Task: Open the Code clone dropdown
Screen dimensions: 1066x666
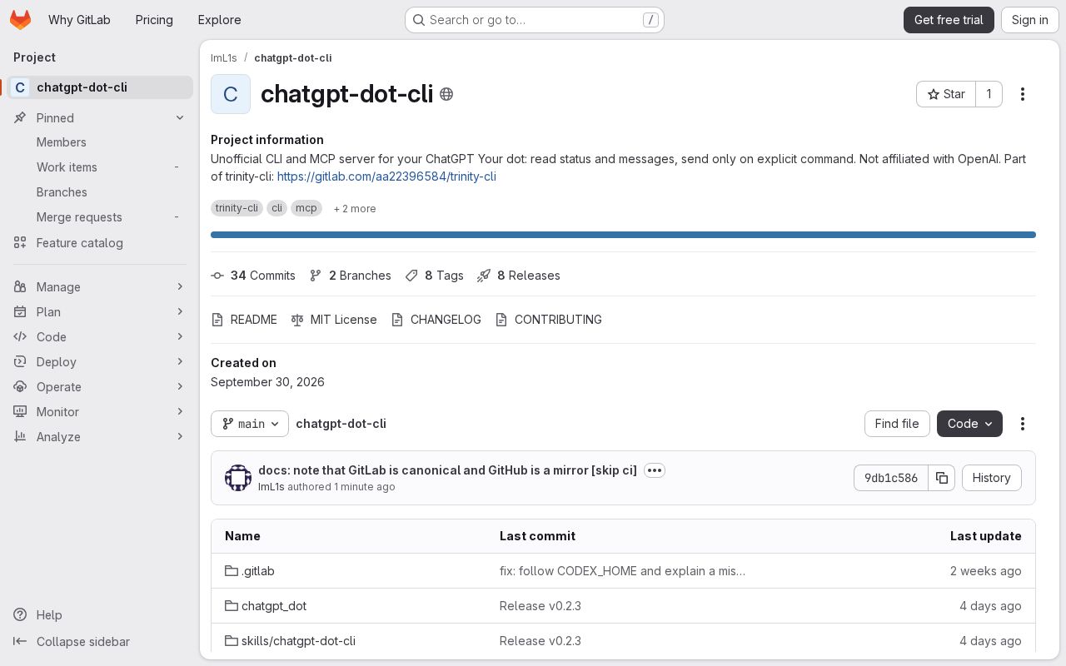Action: tap(969, 424)
